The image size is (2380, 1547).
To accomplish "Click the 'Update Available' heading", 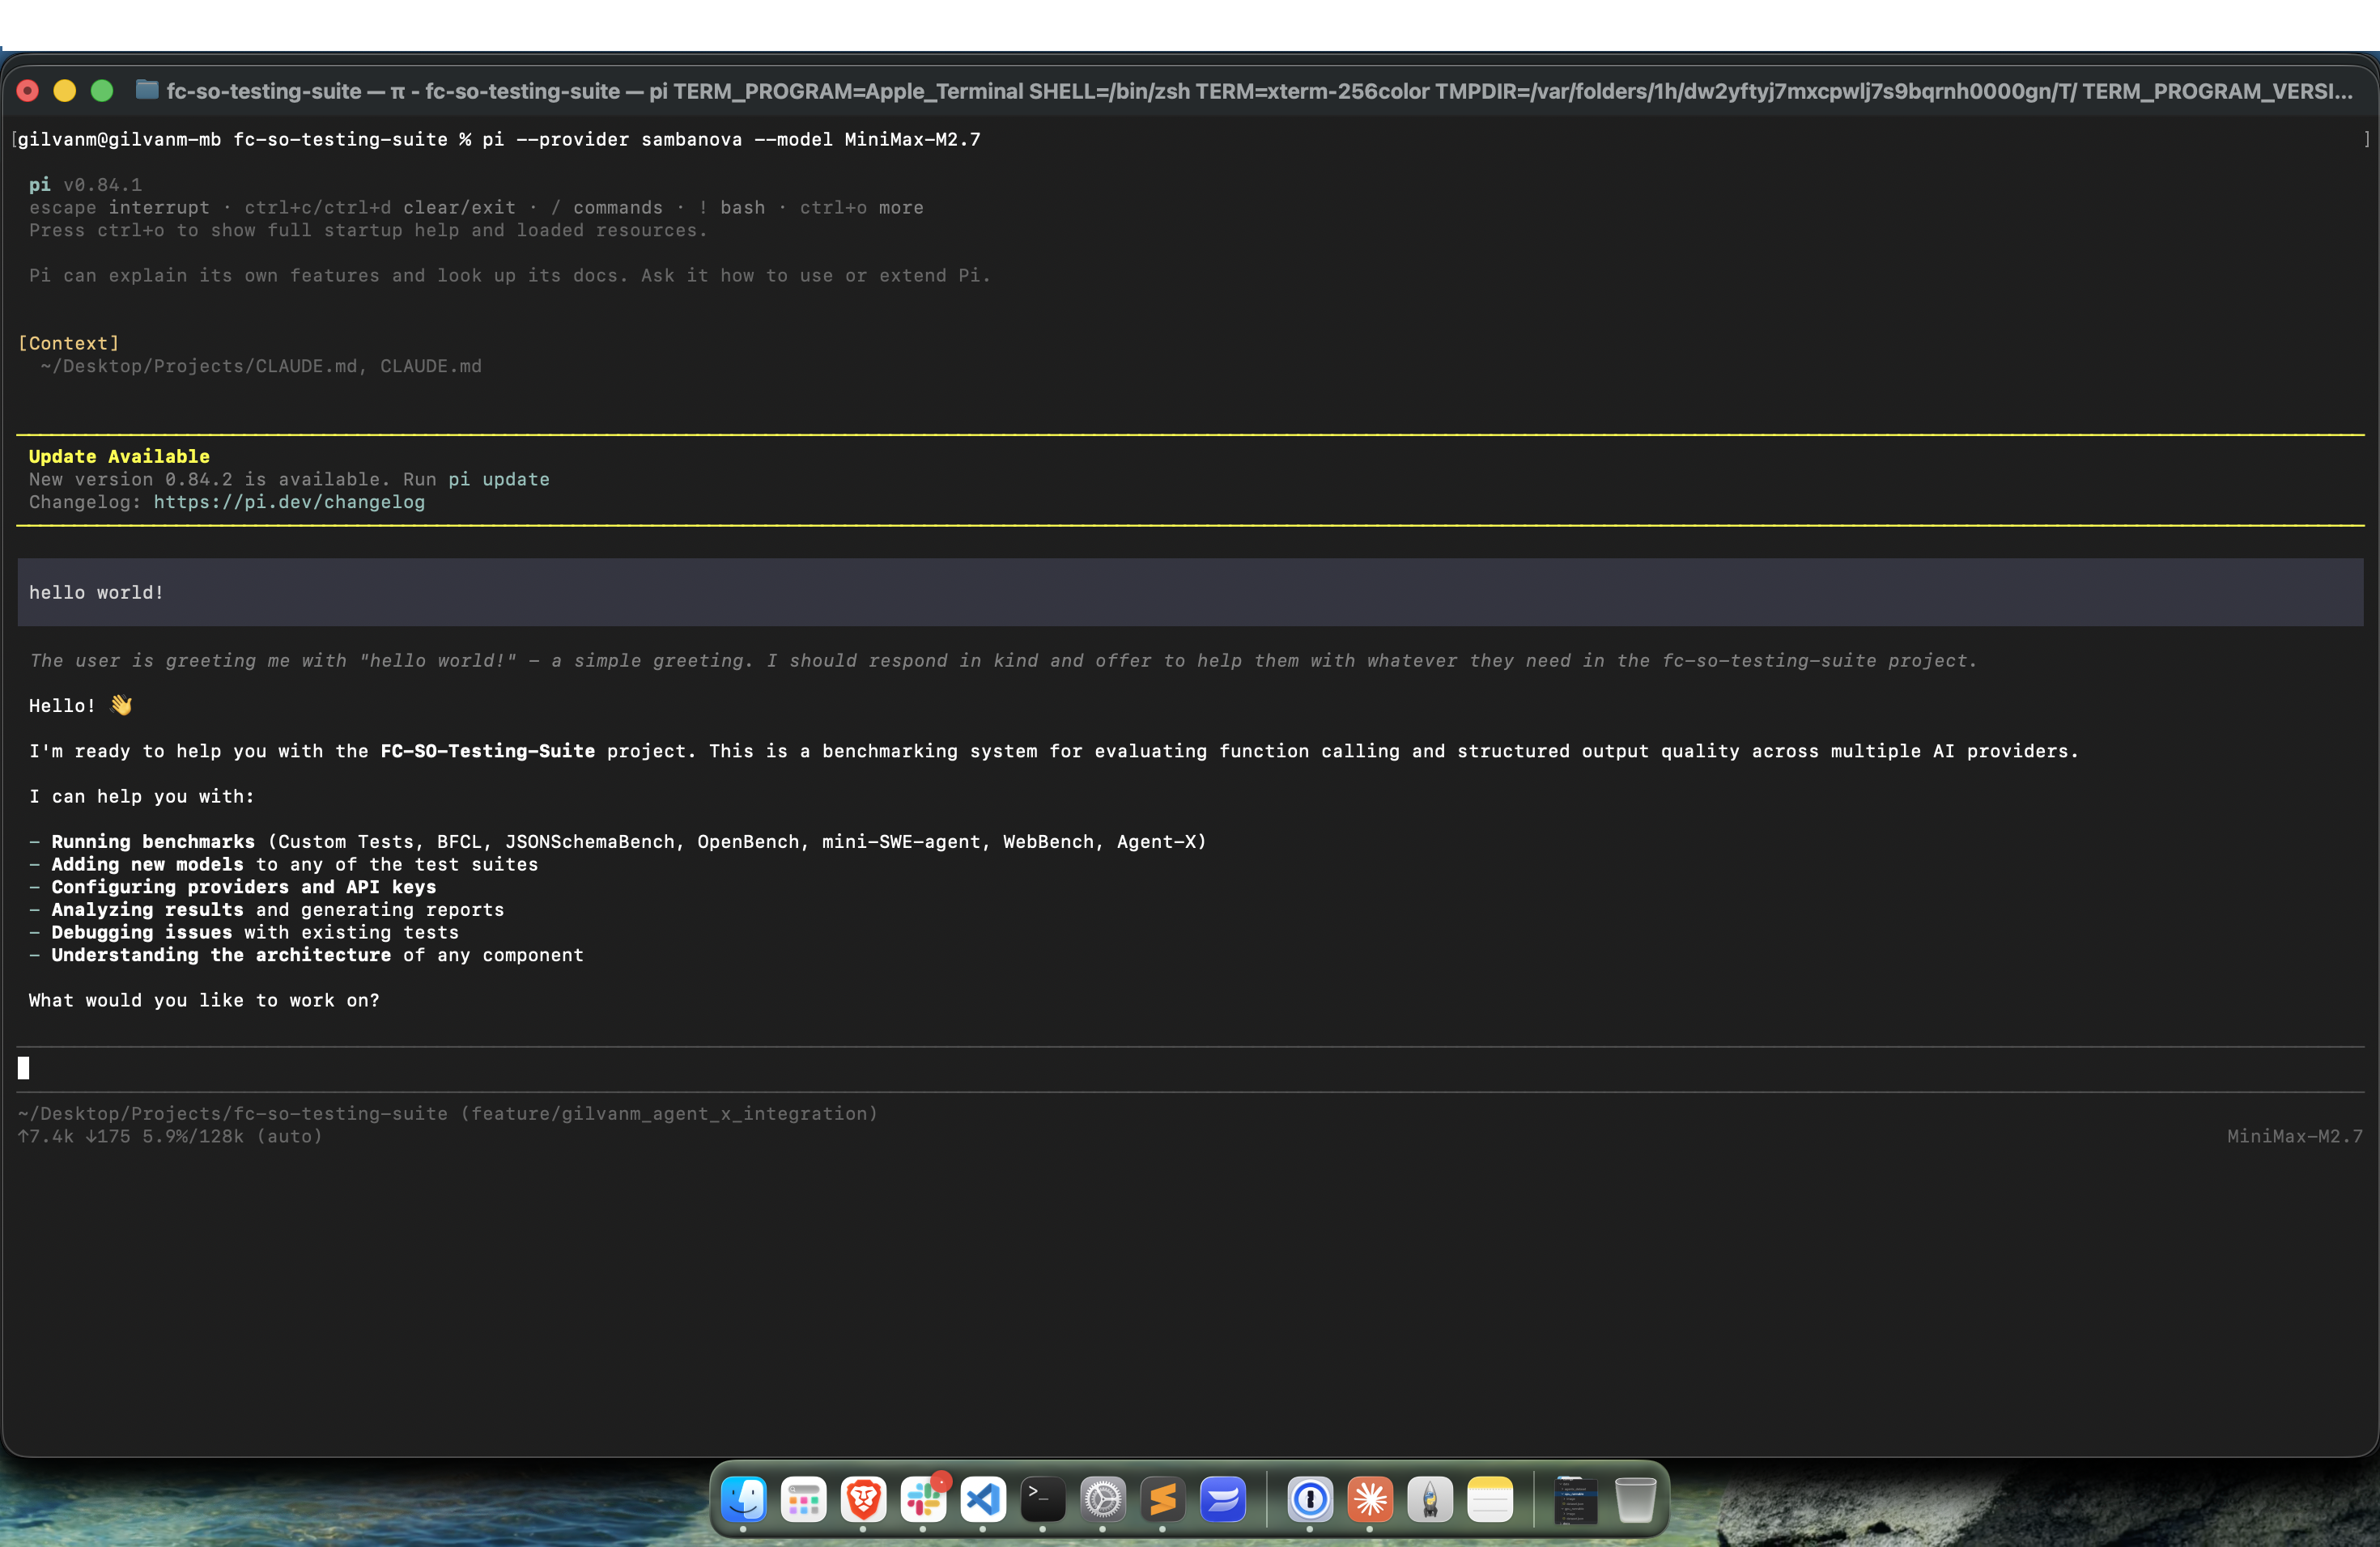I will (119, 456).
